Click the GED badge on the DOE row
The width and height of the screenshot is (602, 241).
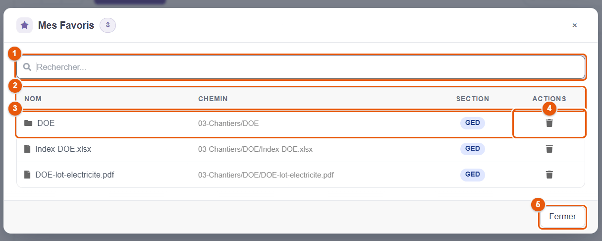pos(473,123)
